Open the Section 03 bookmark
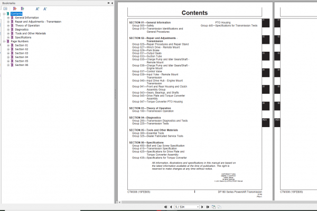The image size is (317, 211). click(x=22, y=53)
